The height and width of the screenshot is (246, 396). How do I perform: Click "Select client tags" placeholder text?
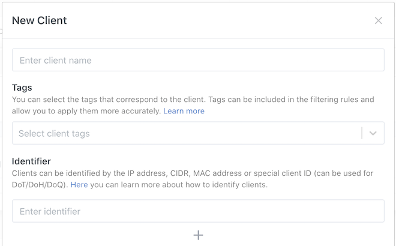click(54, 133)
